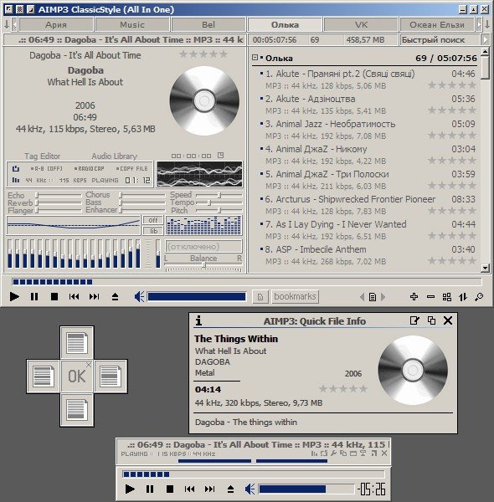Click the right document tile of cross widget
Viewport: 494px width, 502px height.
(x=111, y=376)
